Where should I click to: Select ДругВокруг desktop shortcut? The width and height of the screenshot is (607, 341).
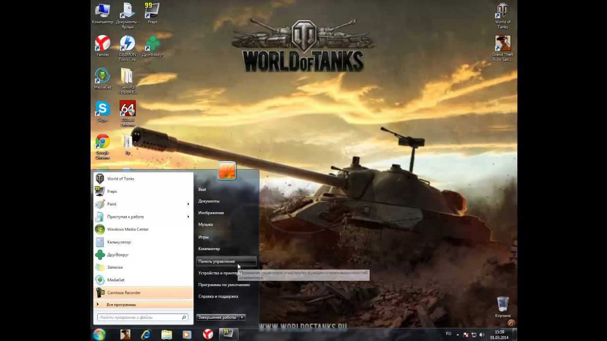[152, 46]
